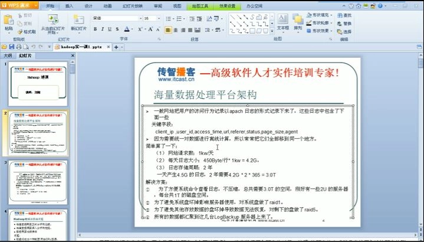The width and height of the screenshot is (424, 242).
Task: Click the superscript X² button
Action: 140,30
